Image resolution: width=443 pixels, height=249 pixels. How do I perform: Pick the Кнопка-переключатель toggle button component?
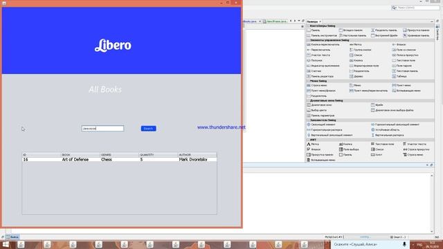click(323, 44)
